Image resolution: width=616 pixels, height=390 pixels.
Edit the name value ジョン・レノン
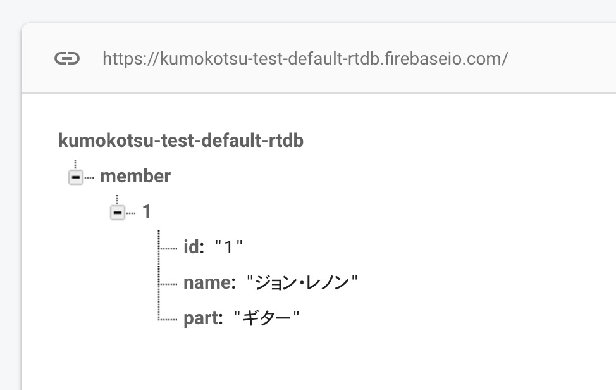pos(302,282)
